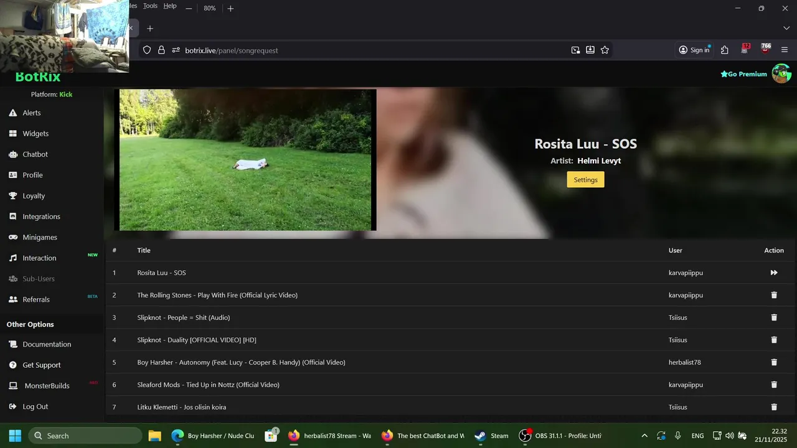The width and height of the screenshot is (797, 448).
Task: Skip the currently playing Rosita Luu song
Action: (774, 273)
